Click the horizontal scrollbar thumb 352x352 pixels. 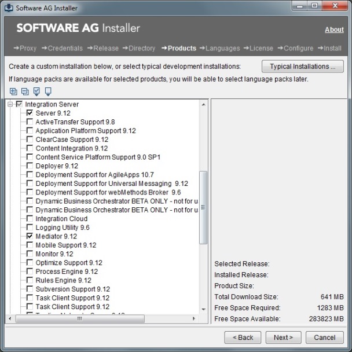pos(80,318)
